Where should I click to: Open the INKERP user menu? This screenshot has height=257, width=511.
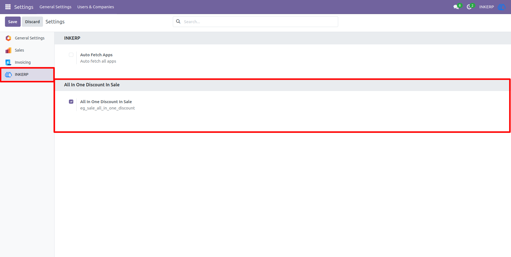486,7
